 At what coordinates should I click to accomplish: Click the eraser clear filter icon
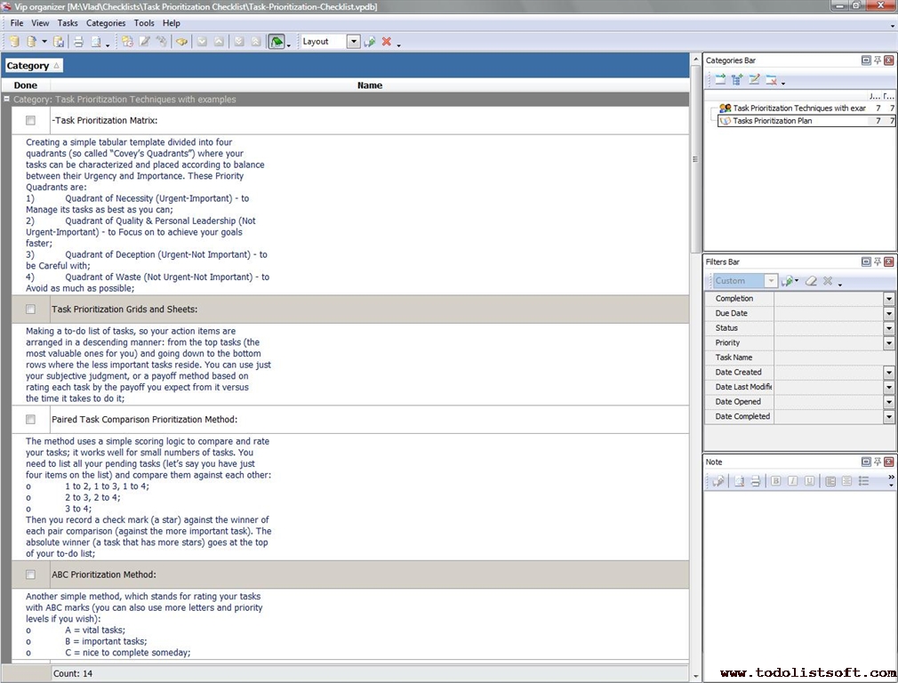(x=811, y=281)
